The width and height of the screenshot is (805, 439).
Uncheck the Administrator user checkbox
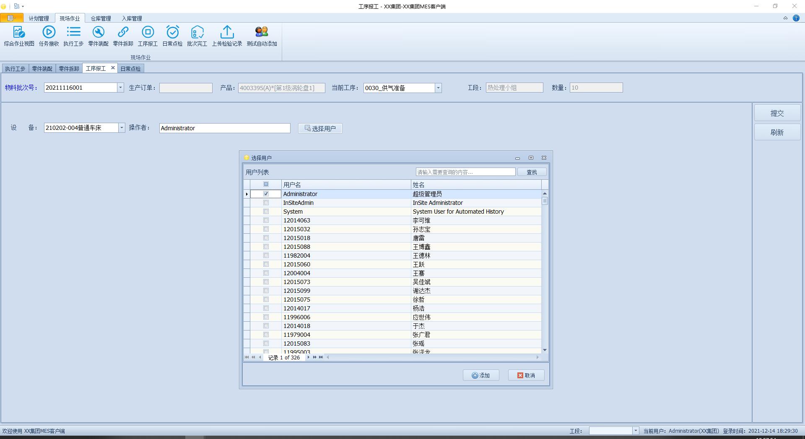[x=266, y=194]
